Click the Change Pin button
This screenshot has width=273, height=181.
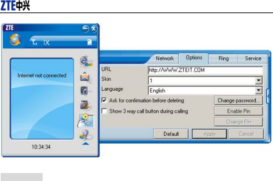(238, 122)
